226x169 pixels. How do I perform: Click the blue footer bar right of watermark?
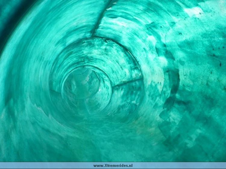coord(181,166)
